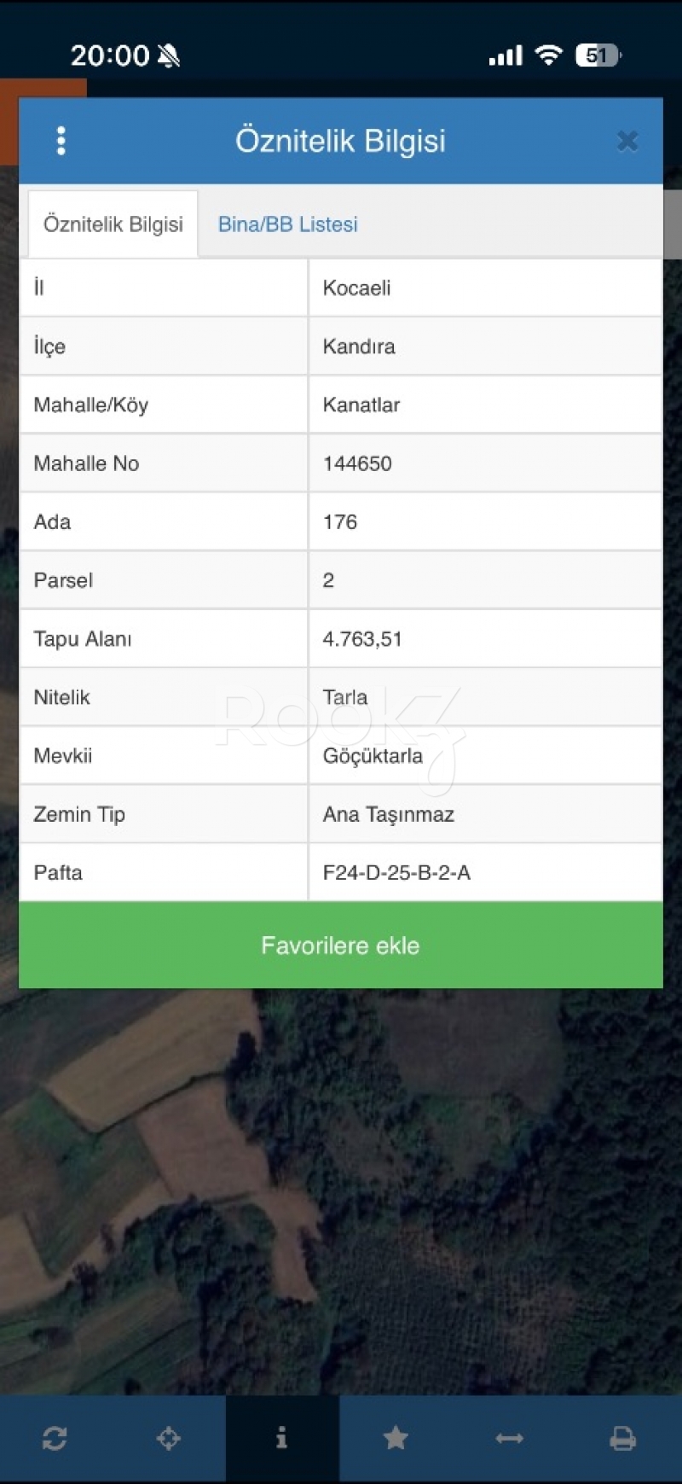Tap the info icon in bottom bar
The image size is (682, 1484).
282,1438
